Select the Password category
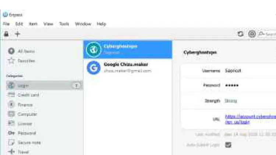276x155 pixels. click(x=22, y=133)
